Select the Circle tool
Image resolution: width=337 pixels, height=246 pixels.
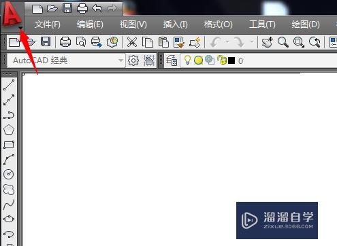(9, 174)
